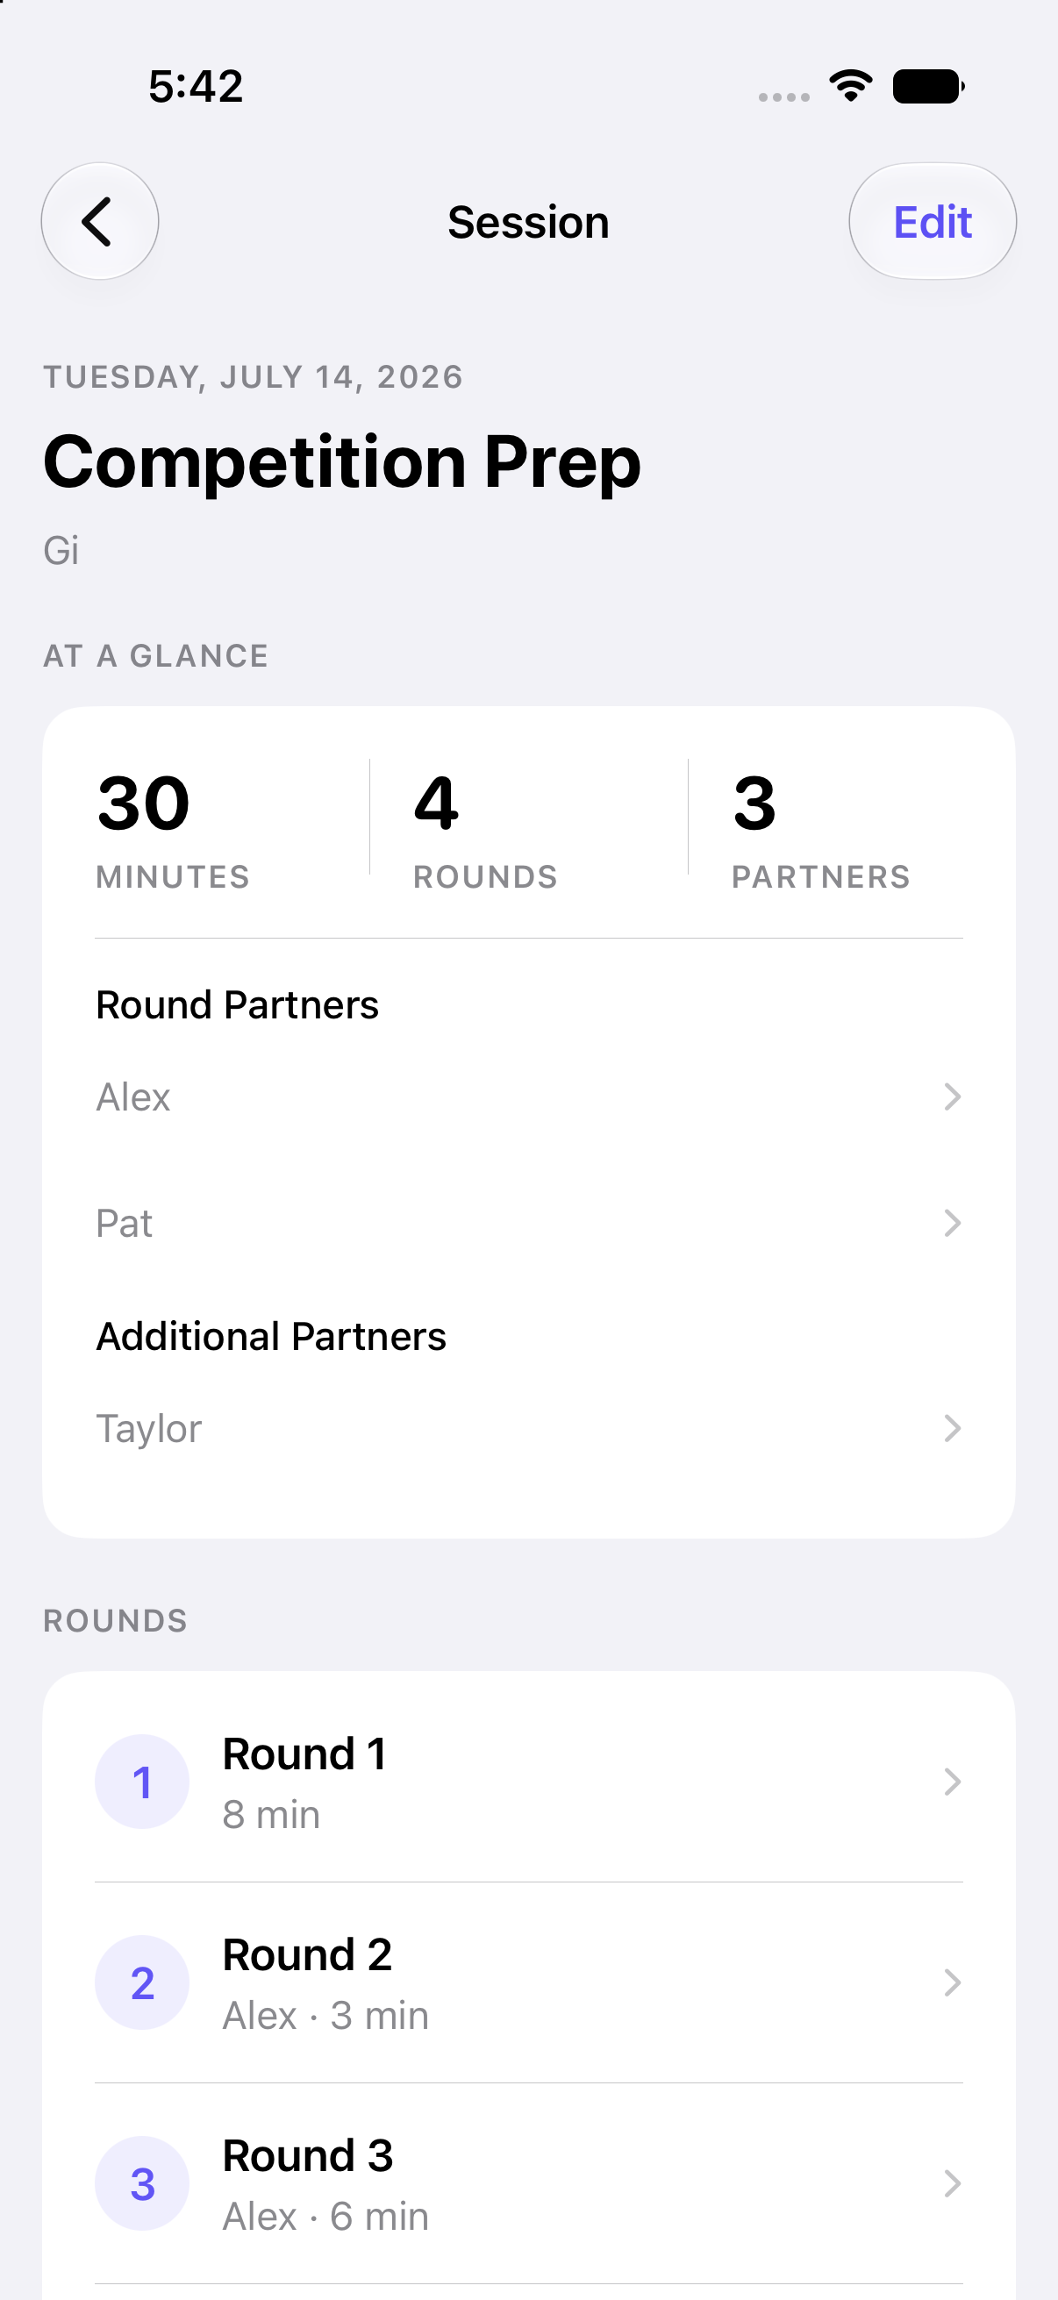Open Pat partner chevron

pyautogui.click(x=952, y=1222)
